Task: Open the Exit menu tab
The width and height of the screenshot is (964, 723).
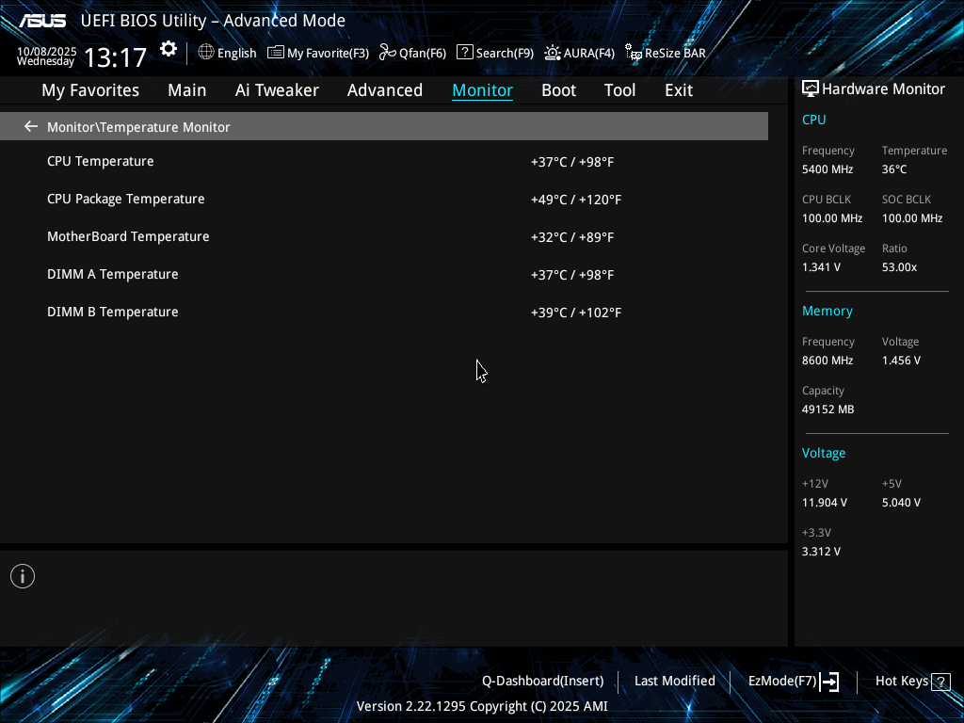Action: tap(678, 90)
